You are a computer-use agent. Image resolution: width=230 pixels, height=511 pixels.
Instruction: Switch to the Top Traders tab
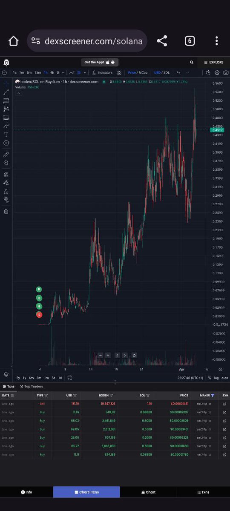tap(32, 387)
